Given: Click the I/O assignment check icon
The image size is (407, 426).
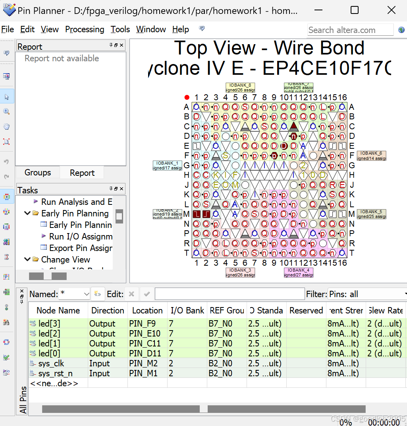Looking at the screenshot, I should tap(6, 357).
